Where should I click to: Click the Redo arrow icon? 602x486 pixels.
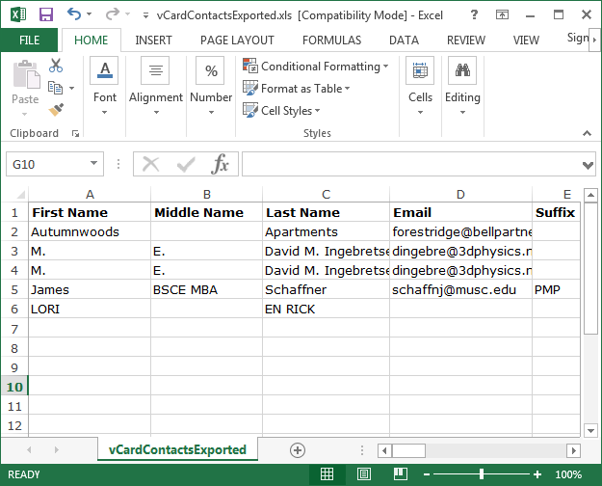[113, 14]
